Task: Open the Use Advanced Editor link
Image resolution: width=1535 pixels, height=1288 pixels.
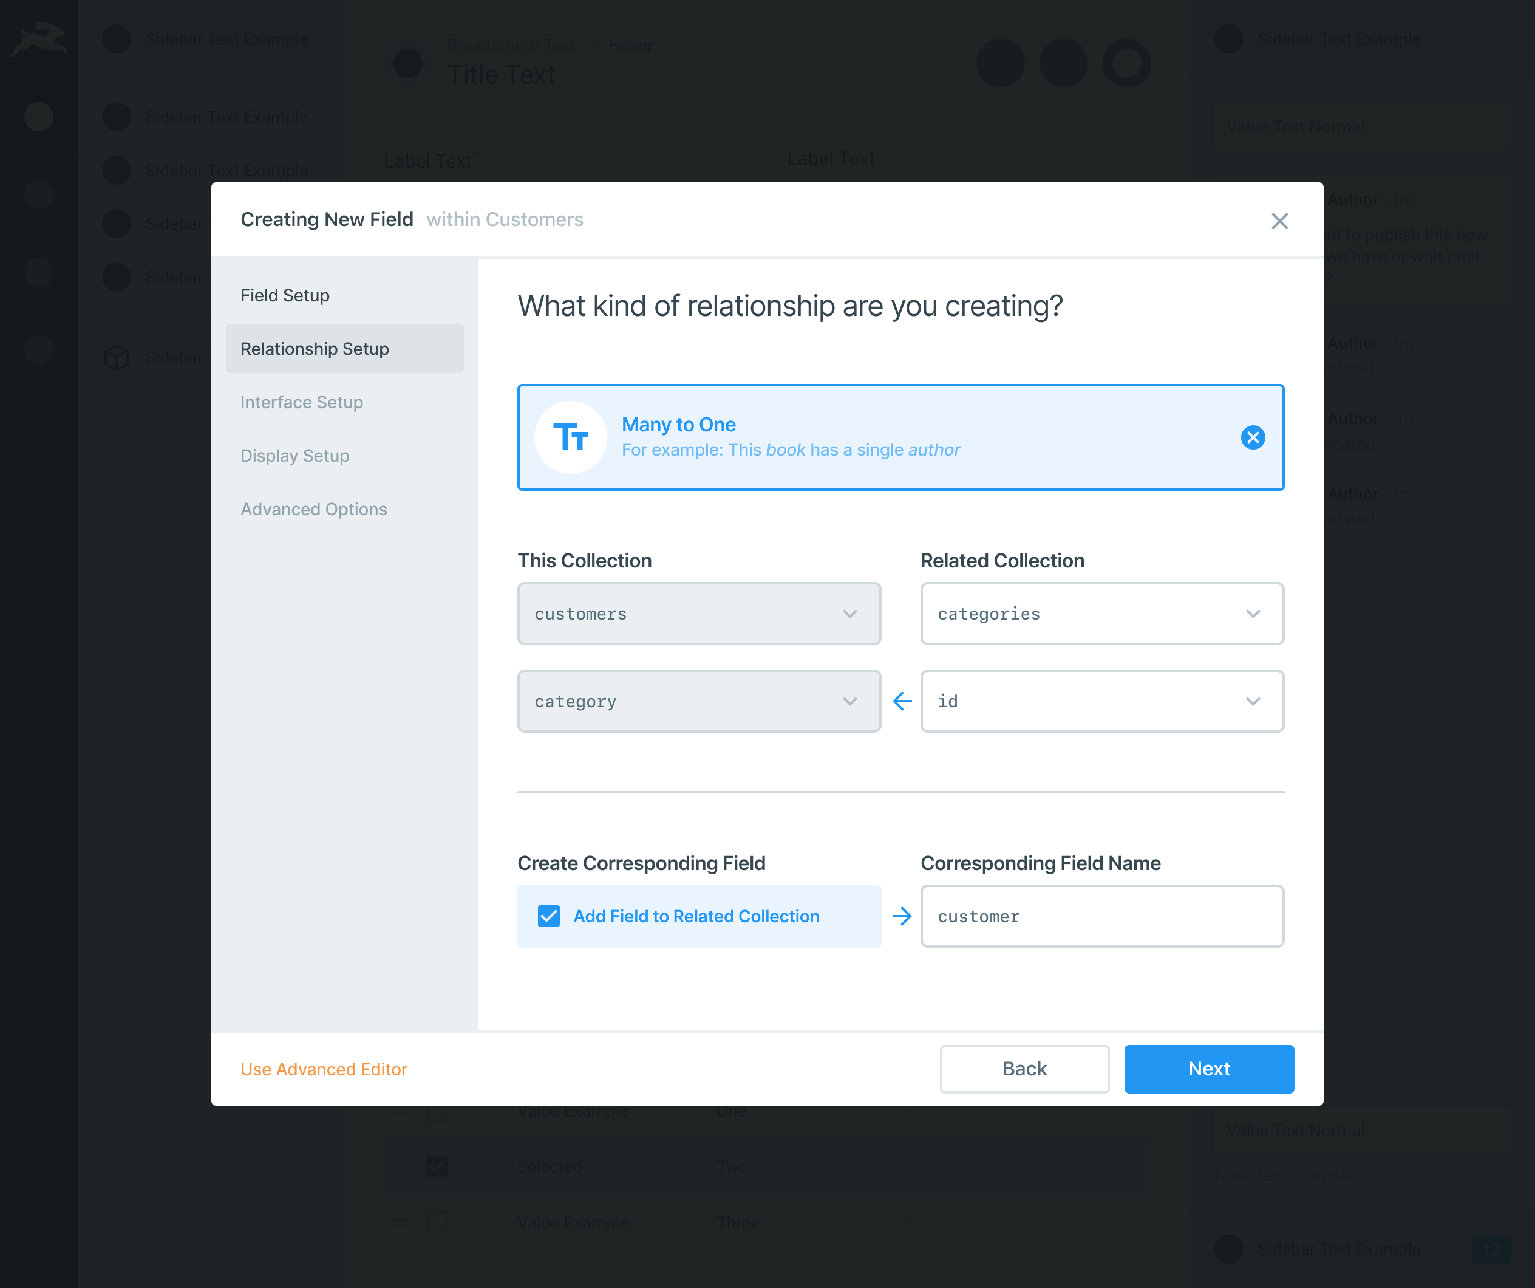Action: [324, 1069]
